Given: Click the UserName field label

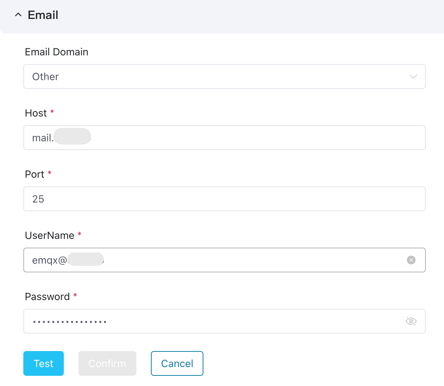Looking at the screenshot, I should [x=50, y=236].
